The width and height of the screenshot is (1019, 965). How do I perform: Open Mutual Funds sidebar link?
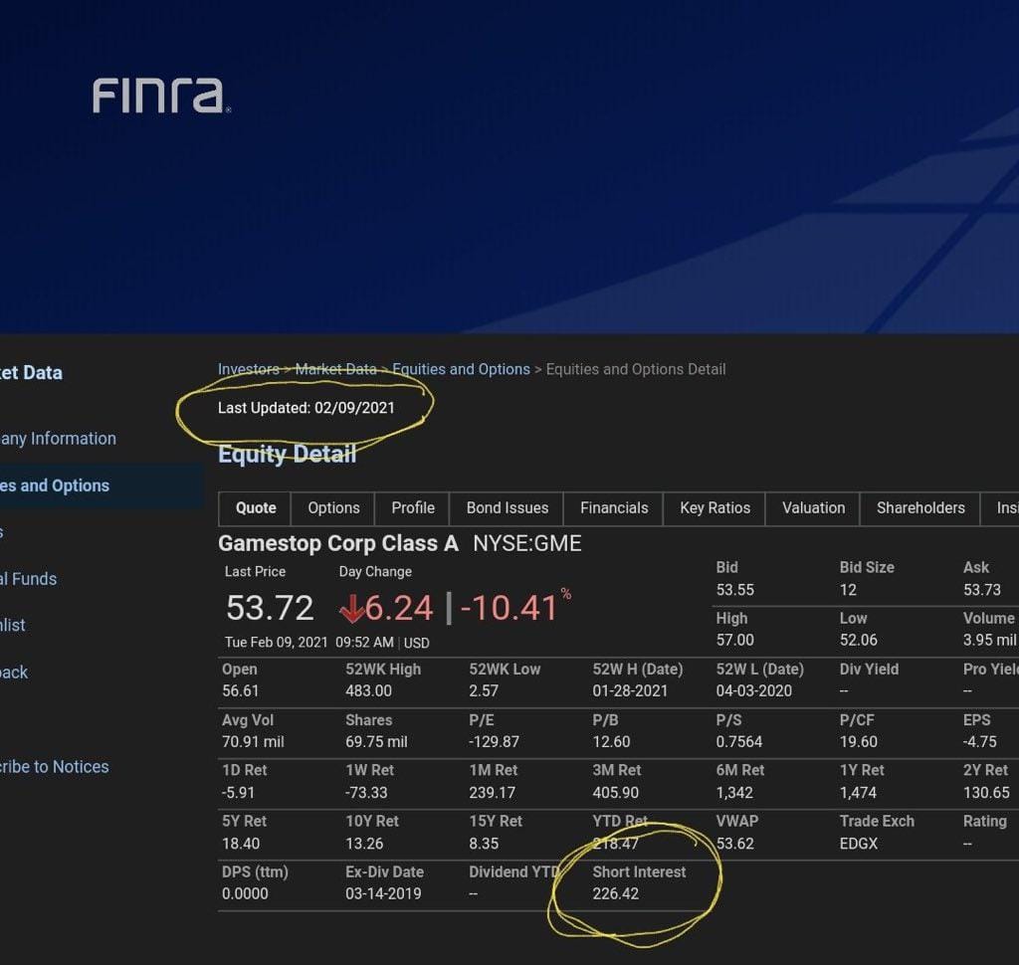point(28,579)
